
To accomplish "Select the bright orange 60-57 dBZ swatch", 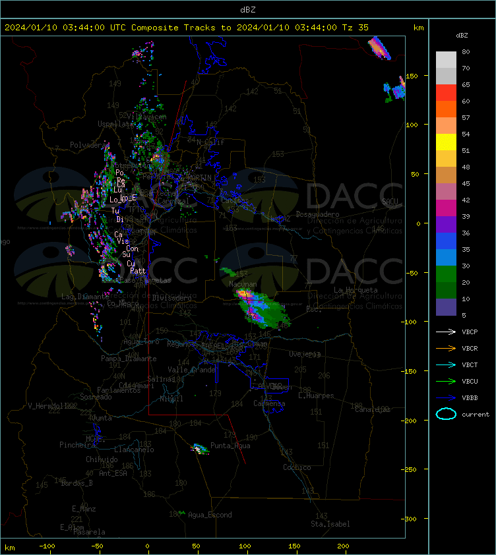I will pyautogui.click(x=446, y=109).
